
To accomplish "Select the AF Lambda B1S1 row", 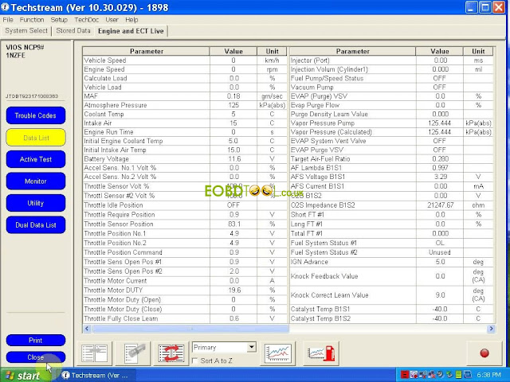I will tap(391, 168).
